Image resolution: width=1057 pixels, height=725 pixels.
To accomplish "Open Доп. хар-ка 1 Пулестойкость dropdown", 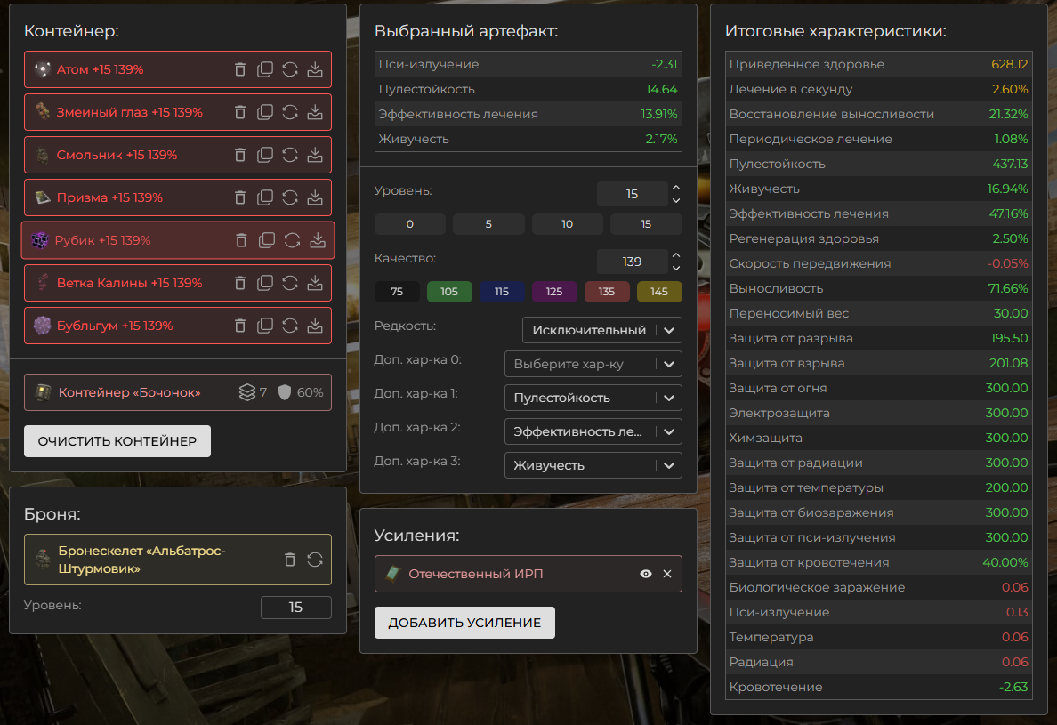I will click(x=593, y=398).
